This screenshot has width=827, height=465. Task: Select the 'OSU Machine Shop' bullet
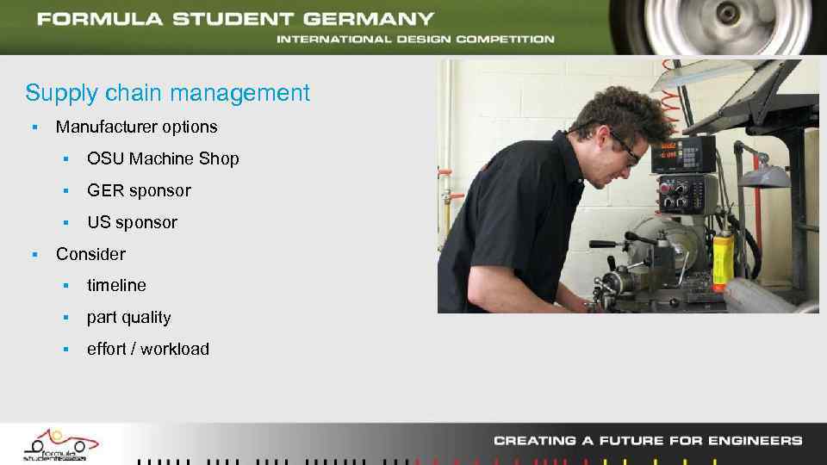click(x=163, y=158)
